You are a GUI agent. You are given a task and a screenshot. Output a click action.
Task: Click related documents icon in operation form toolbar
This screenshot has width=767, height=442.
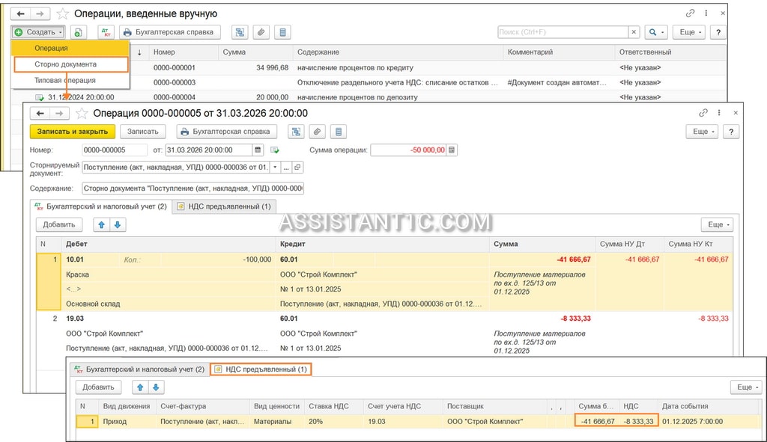(x=295, y=132)
